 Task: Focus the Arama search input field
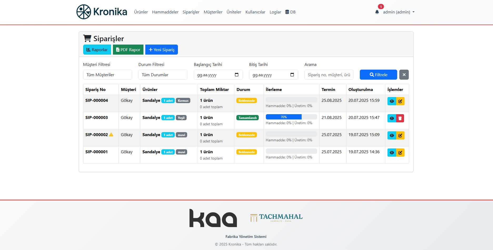point(329,75)
